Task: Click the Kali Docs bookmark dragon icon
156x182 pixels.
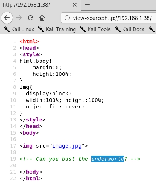Action: tap(118, 29)
